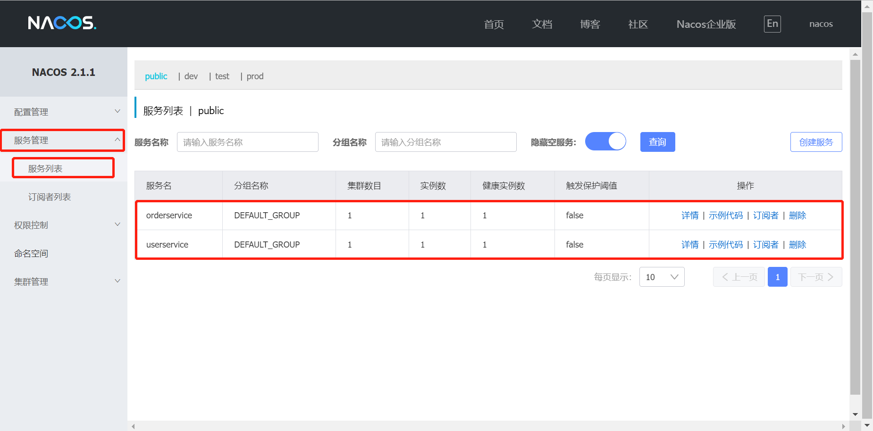Open 博客 in top navigation

[590, 24]
